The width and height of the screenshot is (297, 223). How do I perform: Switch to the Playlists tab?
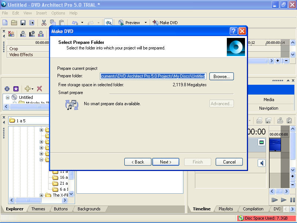tap(226, 209)
